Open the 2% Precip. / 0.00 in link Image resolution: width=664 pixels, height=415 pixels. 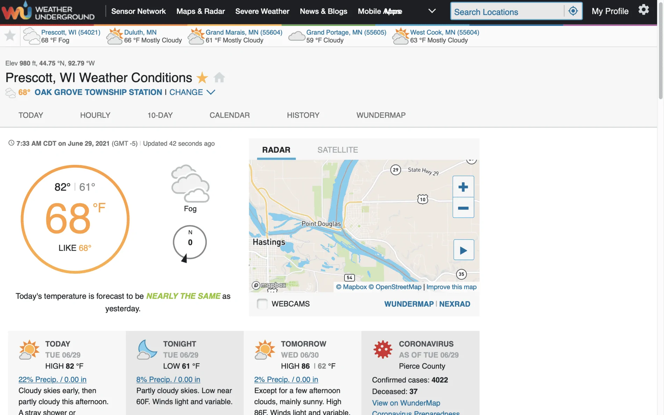[x=286, y=379]
